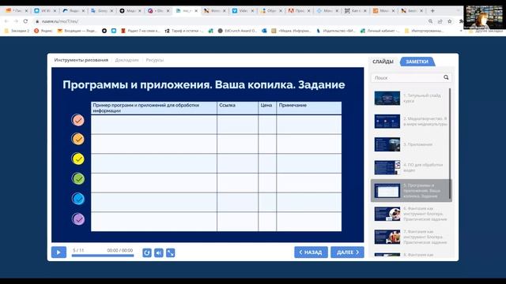
Task: Select the purple checkmark circle
Action: point(77,219)
